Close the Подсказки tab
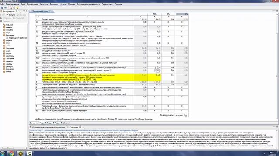 80,127
